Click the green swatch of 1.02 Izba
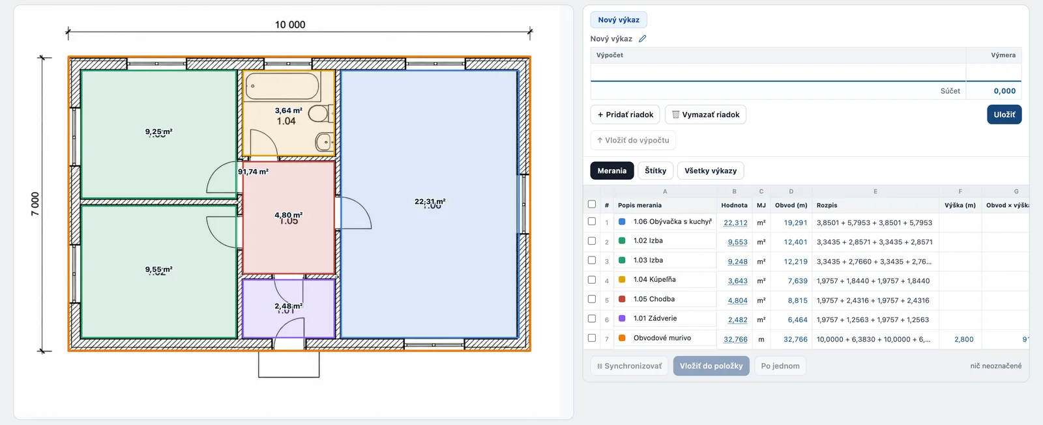The image size is (1043, 425). pos(622,241)
